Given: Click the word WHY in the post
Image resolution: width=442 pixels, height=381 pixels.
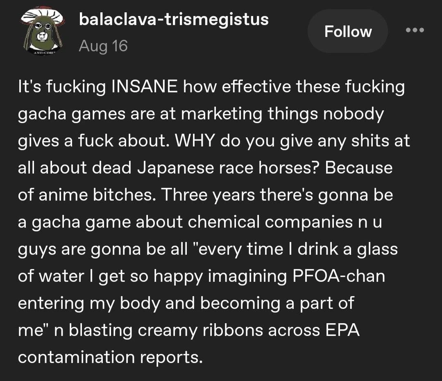Looking at the screenshot, I should 195,141.
